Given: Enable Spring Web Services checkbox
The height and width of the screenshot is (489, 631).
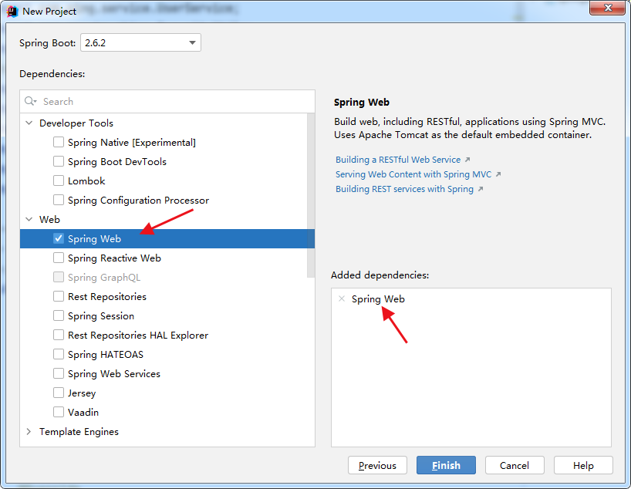Looking at the screenshot, I should coord(59,374).
